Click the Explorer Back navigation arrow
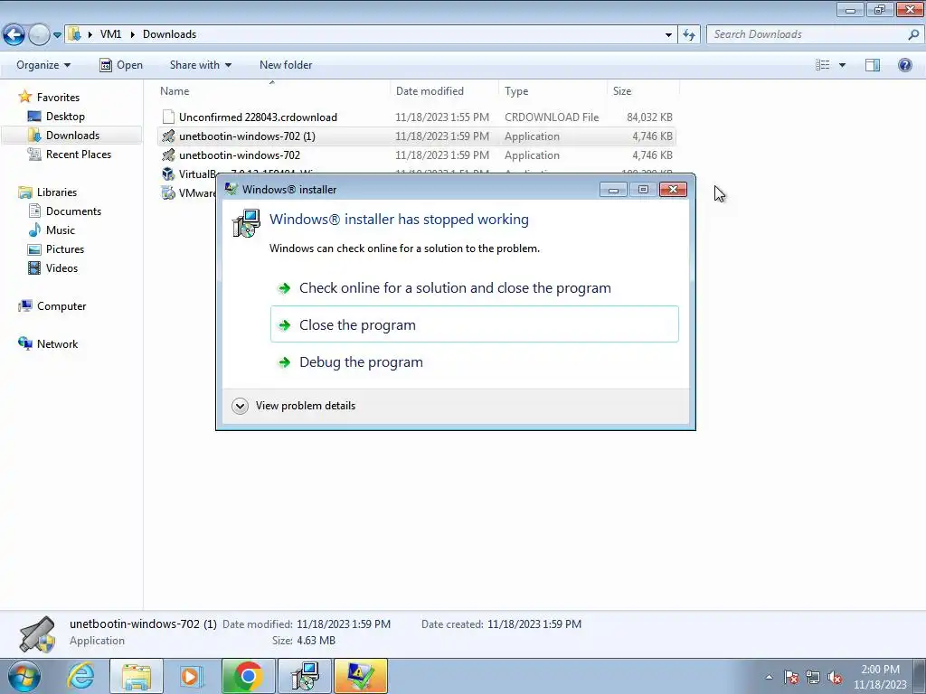This screenshot has height=694, width=926. (x=14, y=34)
